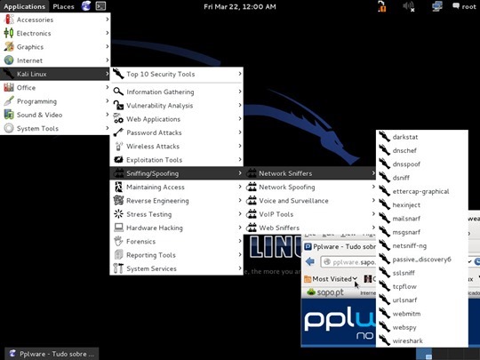Open the Network Spoofing submenu
Image resolution: width=480 pixels, height=360 pixels.
pyautogui.click(x=310, y=187)
